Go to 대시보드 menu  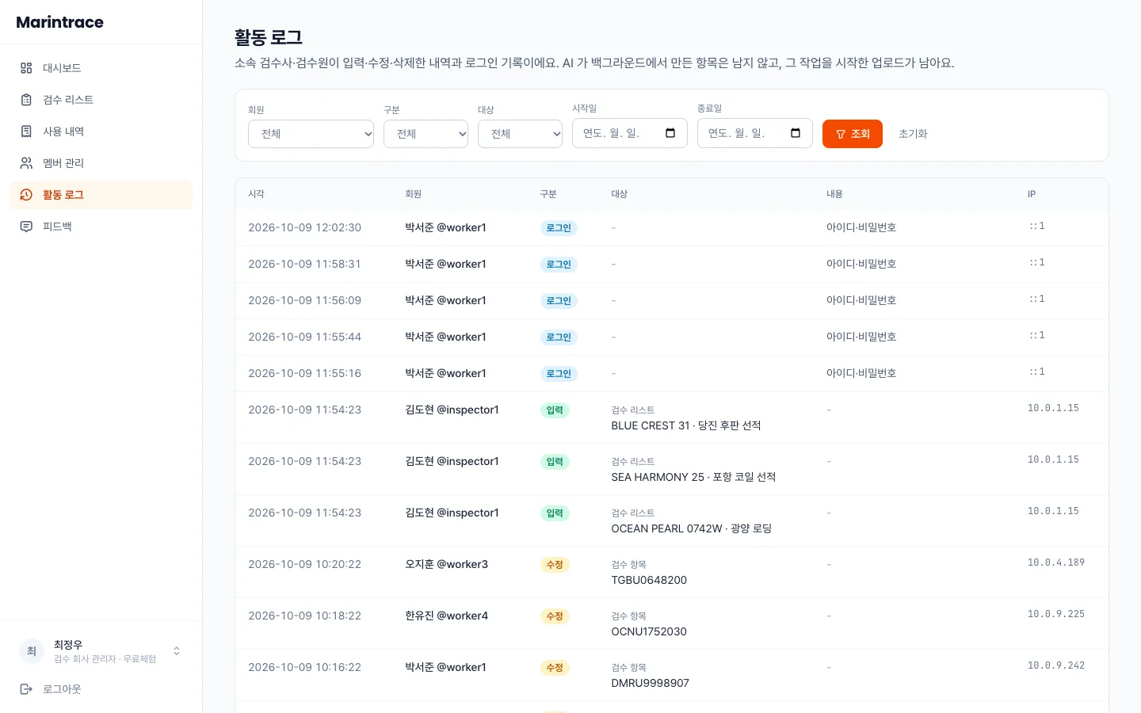[101, 68]
